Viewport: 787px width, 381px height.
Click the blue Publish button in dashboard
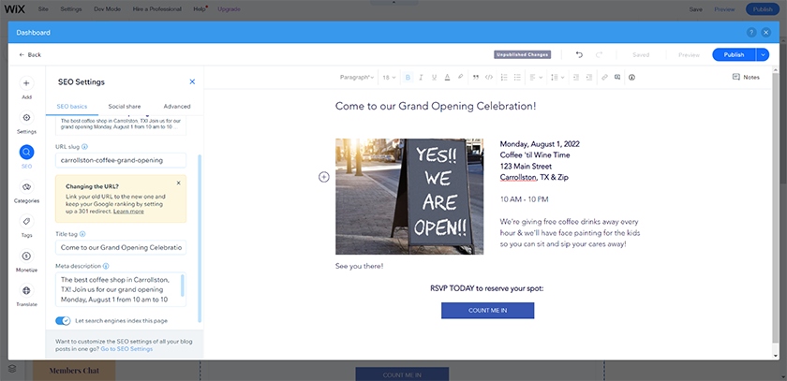(735, 54)
